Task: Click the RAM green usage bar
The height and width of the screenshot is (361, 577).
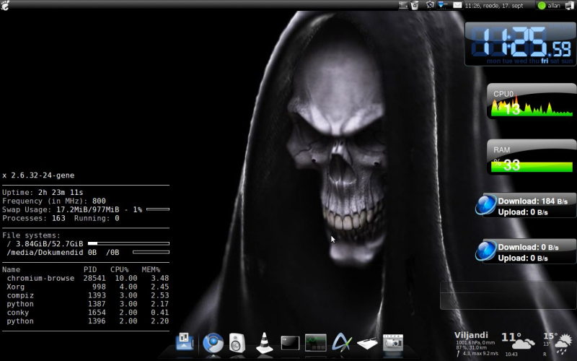Action: [532, 167]
